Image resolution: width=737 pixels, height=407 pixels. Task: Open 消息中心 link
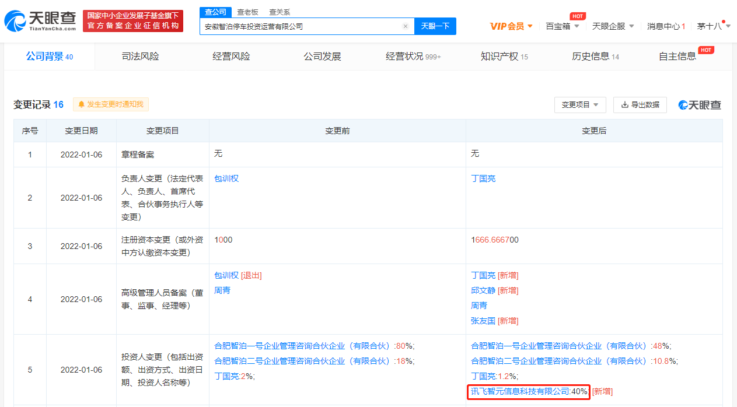(666, 26)
